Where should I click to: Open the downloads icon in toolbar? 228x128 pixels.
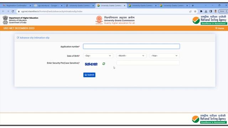[206, 11]
